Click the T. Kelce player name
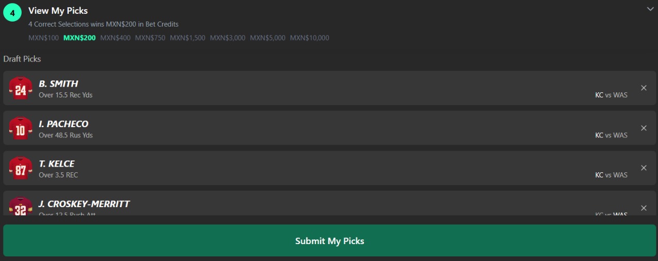 coord(57,164)
